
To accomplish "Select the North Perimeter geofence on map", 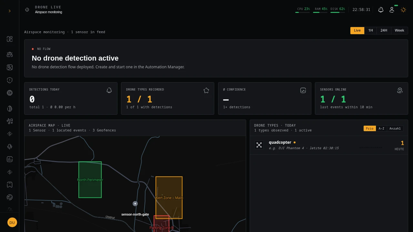I will [90, 180].
